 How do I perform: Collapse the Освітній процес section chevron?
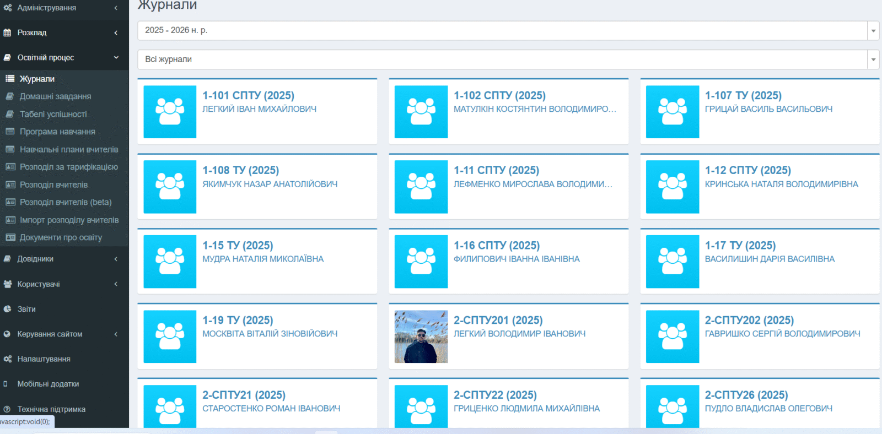[x=116, y=57]
